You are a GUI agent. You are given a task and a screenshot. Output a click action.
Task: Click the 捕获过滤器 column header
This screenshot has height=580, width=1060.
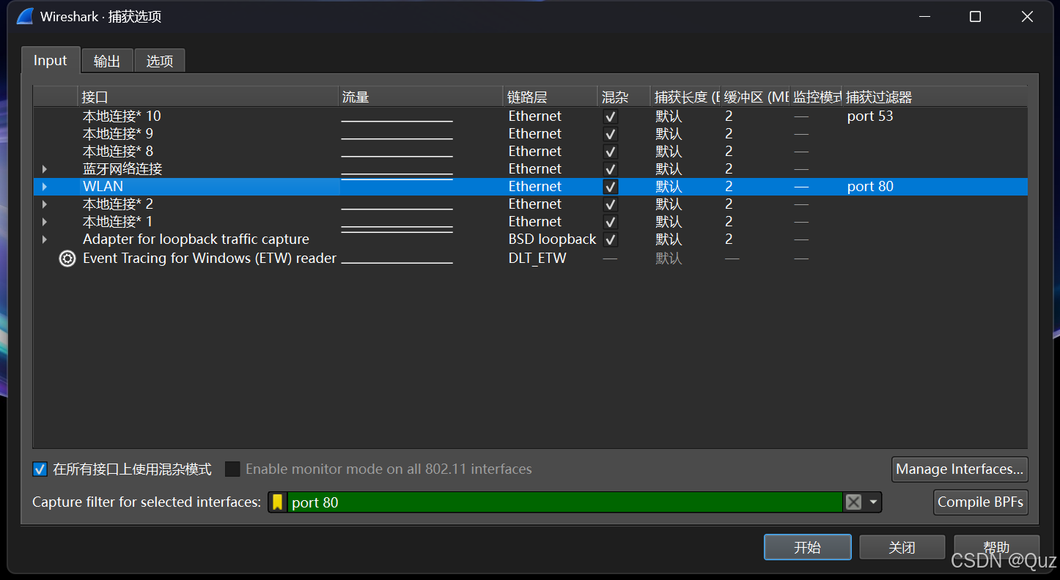click(x=935, y=97)
